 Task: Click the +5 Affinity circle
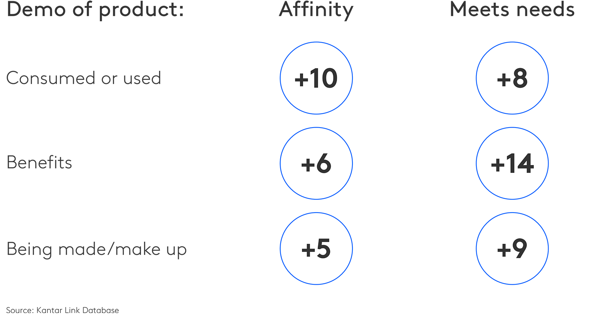[x=316, y=249]
